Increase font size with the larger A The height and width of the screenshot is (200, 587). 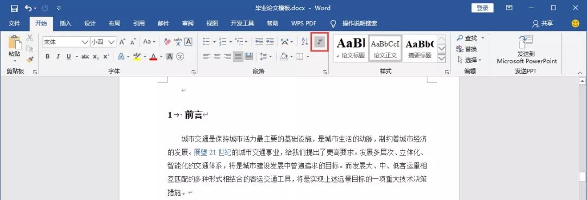(122, 42)
